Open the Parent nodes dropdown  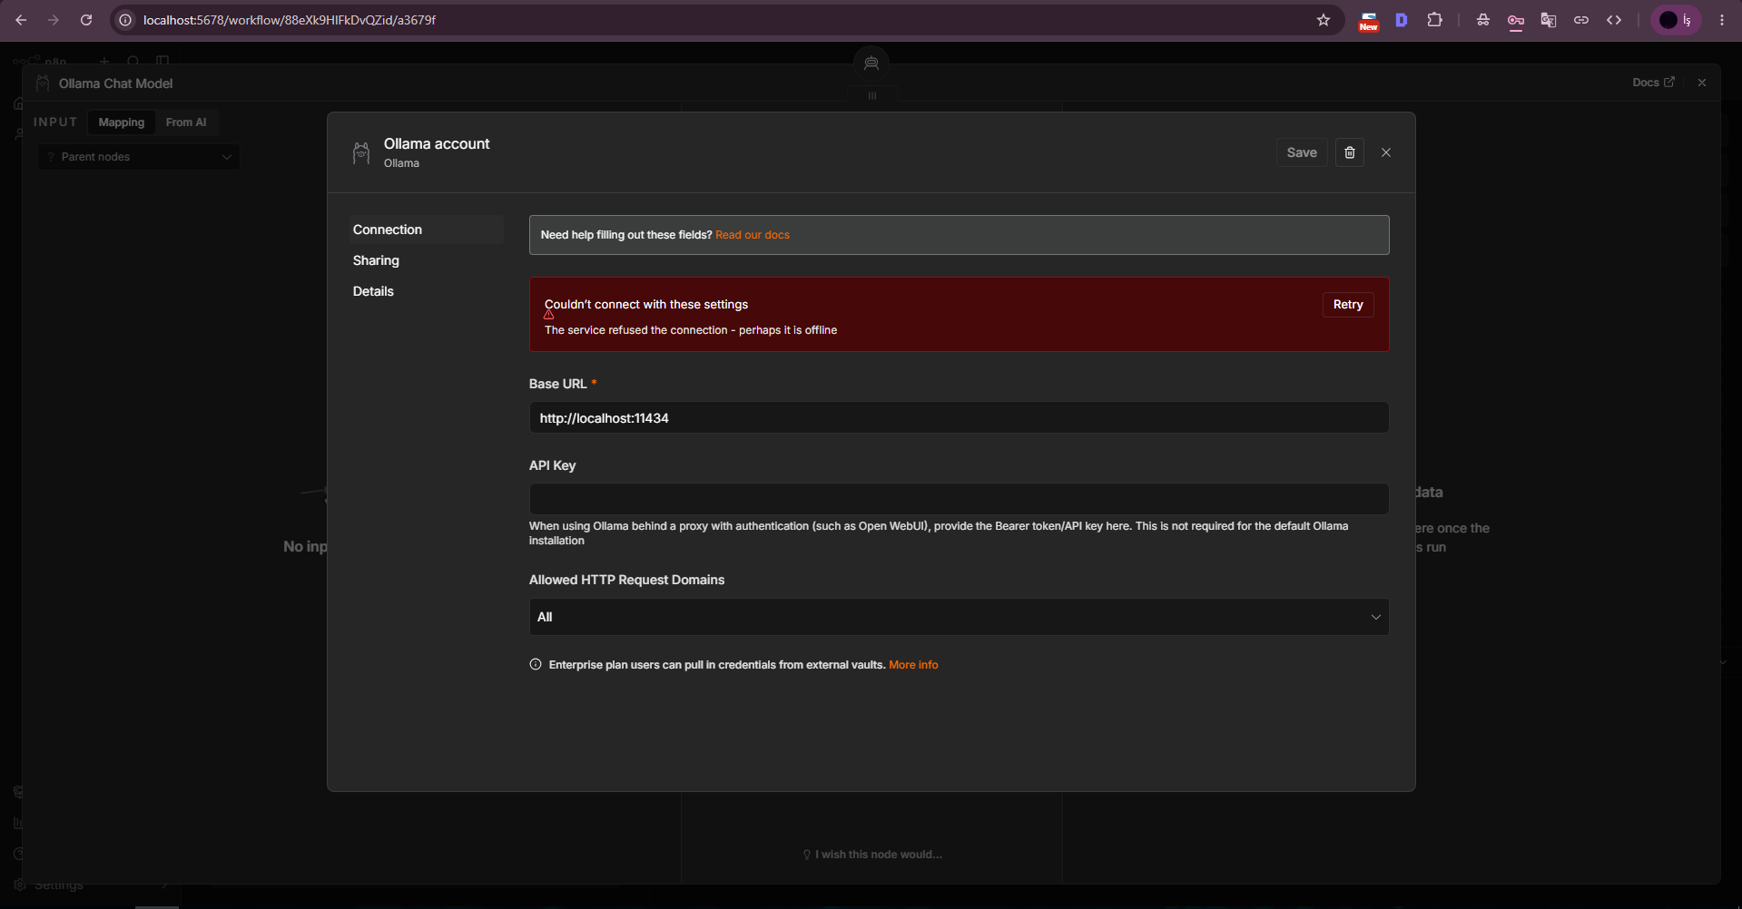[139, 157]
